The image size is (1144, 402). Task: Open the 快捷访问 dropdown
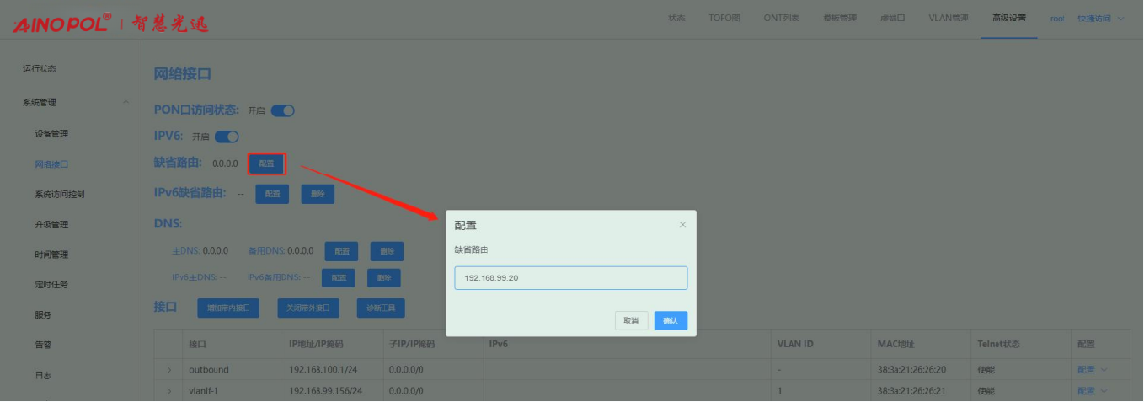[x=1100, y=18]
